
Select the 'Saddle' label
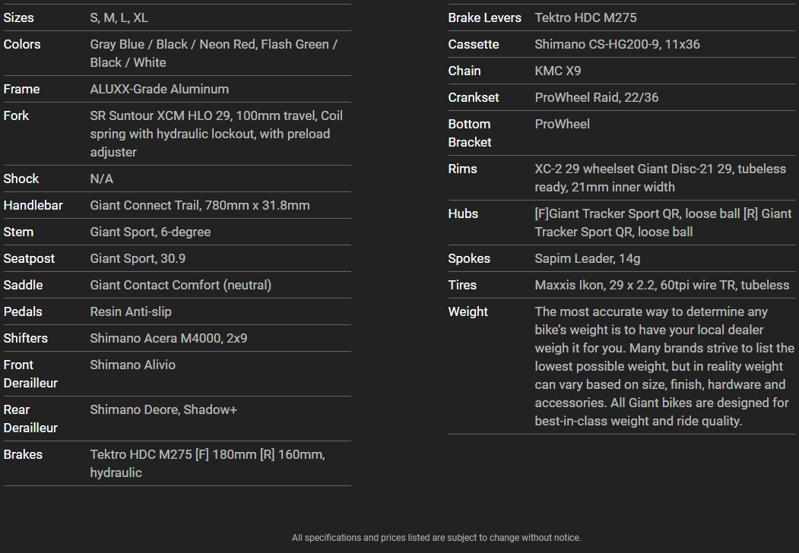(x=23, y=285)
